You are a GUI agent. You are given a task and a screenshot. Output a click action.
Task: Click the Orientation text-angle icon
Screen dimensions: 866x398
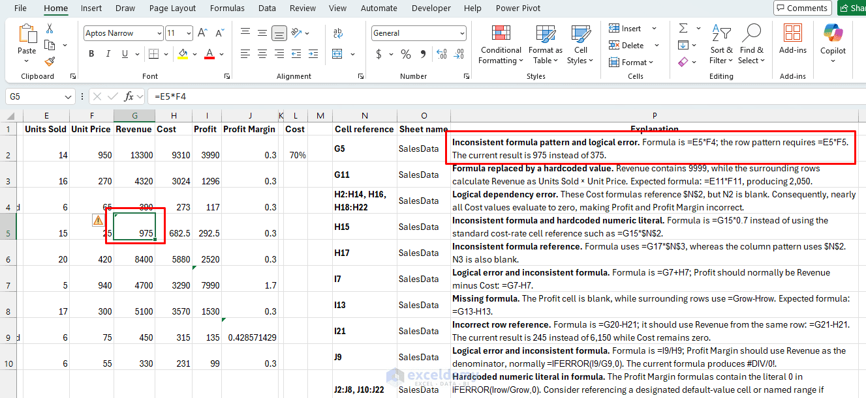click(296, 33)
